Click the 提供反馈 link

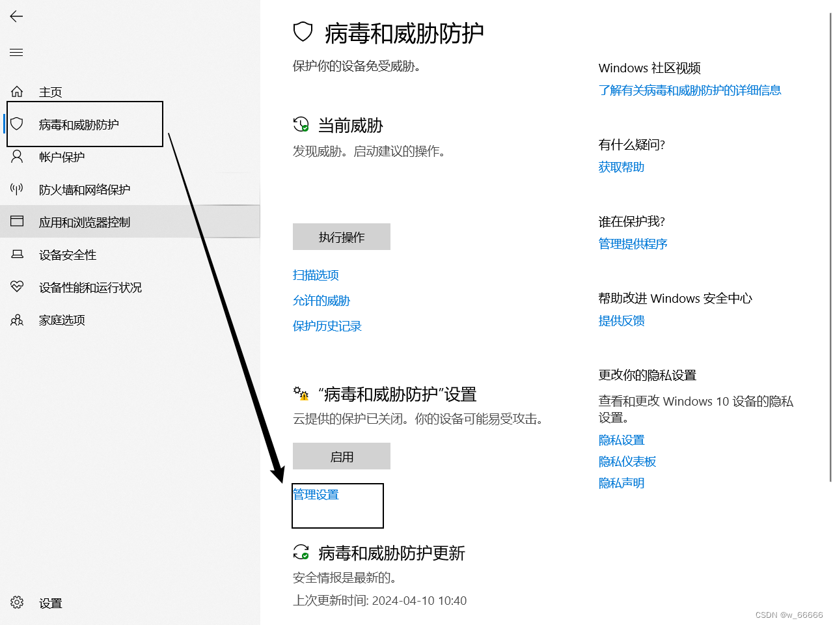pos(621,321)
